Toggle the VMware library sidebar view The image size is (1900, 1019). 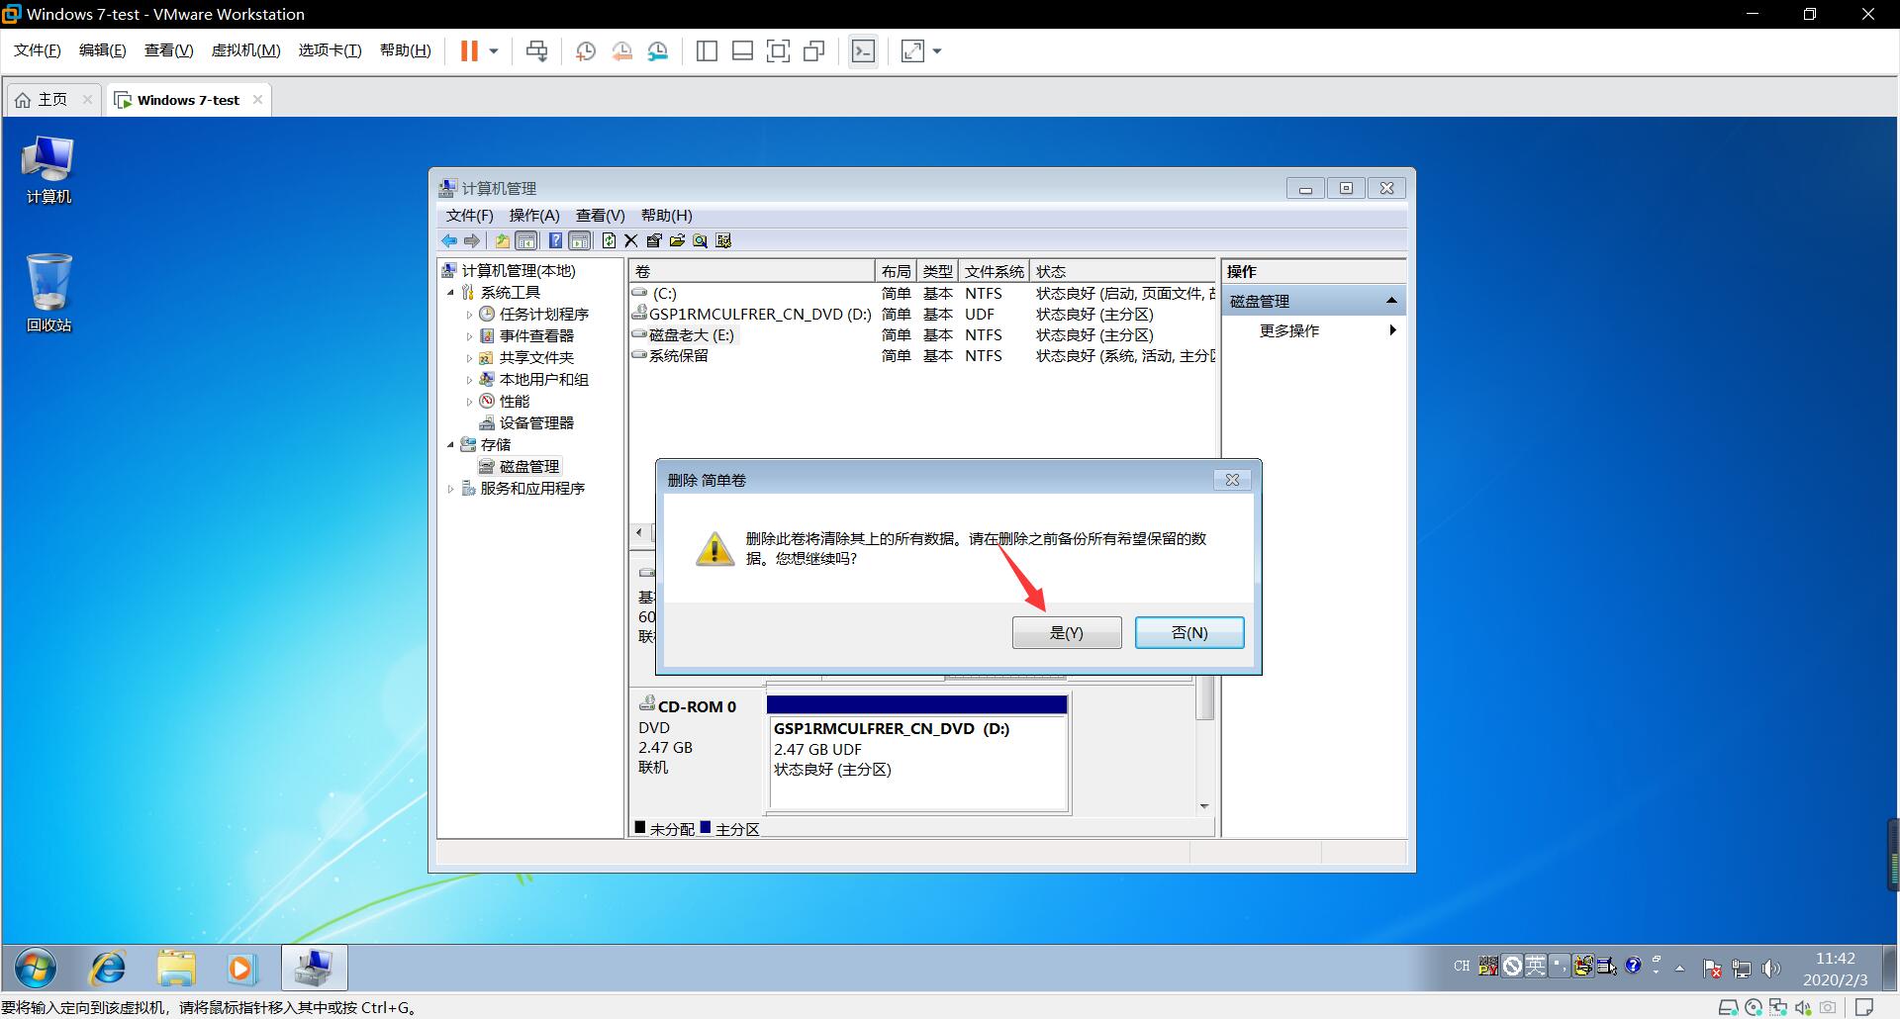[x=707, y=50]
